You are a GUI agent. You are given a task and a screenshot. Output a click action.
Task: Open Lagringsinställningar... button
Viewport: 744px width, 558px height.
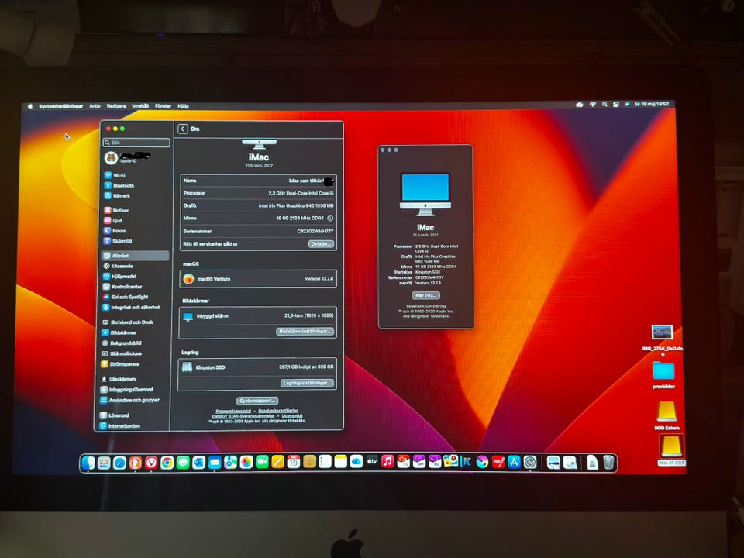click(307, 383)
